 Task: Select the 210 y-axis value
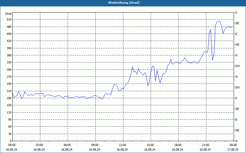pyautogui.click(x=9, y=91)
